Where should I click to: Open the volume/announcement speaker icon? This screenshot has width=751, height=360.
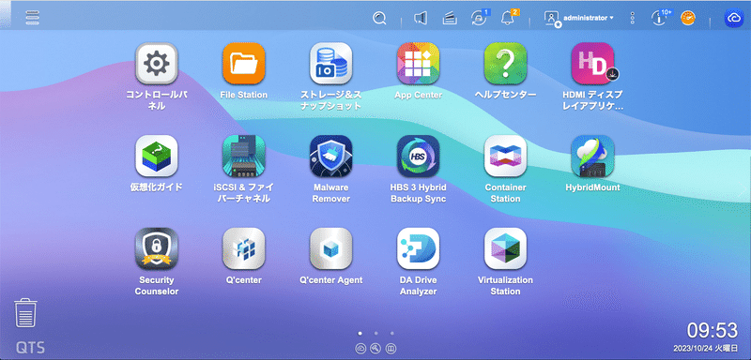(420, 18)
